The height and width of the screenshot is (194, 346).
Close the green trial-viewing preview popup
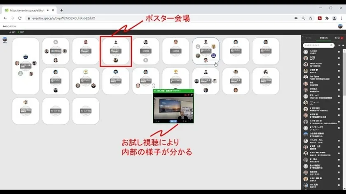(192, 91)
